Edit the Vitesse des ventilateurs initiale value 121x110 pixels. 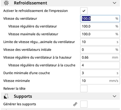pos(100,50)
